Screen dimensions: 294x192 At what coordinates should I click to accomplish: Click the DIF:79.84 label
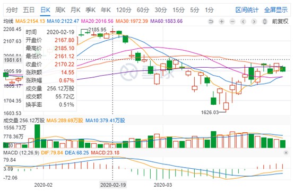coord(52,153)
